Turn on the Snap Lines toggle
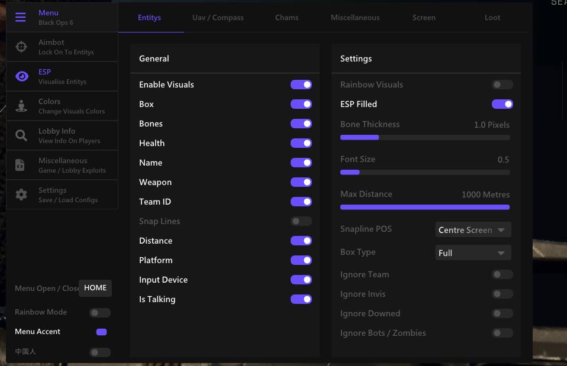Screen dimensions: 567x366 click(x=301, y=221)
